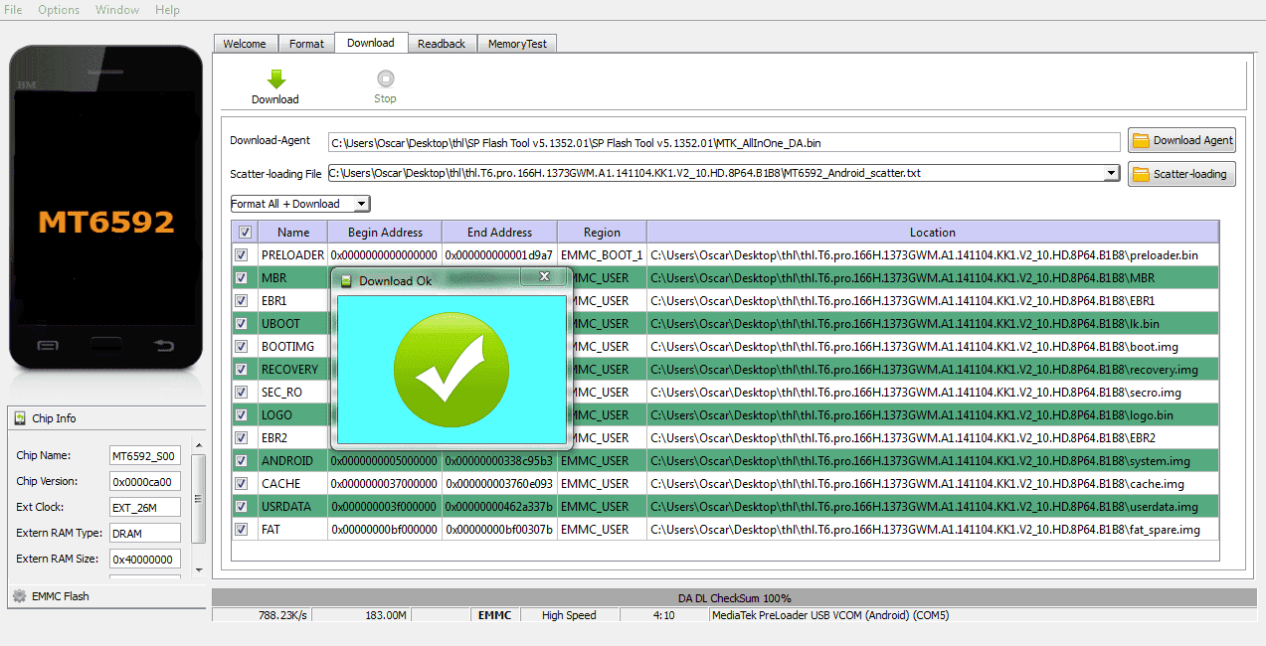1266x646 pixels.
Task: Click EMMC_BOOT_1 region cell
Action: tap(602, 255)
